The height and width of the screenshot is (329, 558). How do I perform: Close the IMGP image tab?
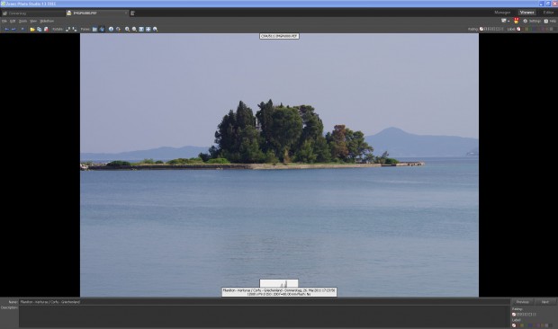click(x=126, y=13)
